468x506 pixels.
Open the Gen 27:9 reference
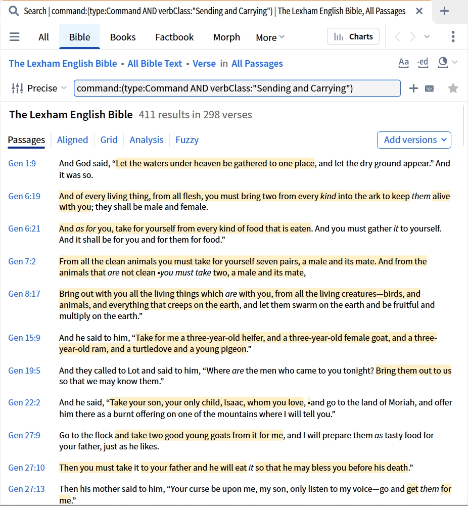tap(24, 435)
